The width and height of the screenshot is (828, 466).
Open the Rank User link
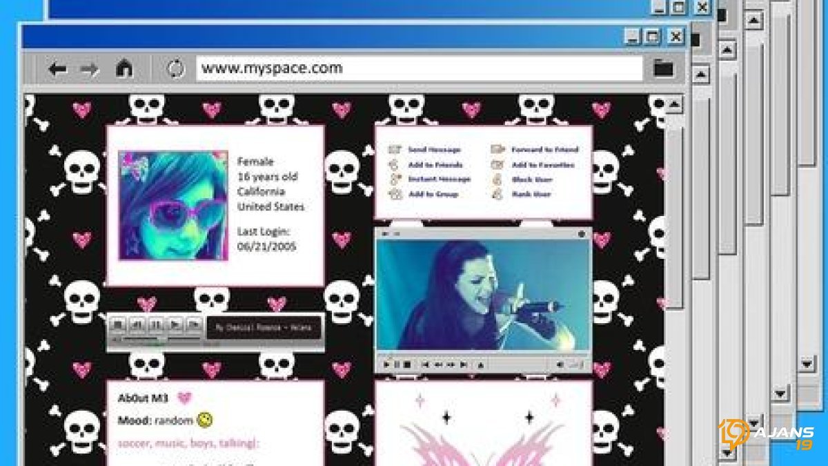531,195
